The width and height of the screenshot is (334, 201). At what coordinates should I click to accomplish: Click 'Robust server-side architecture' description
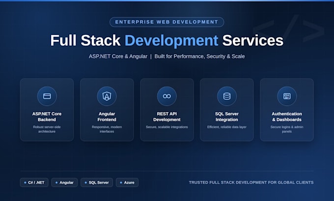coord(47,129)
